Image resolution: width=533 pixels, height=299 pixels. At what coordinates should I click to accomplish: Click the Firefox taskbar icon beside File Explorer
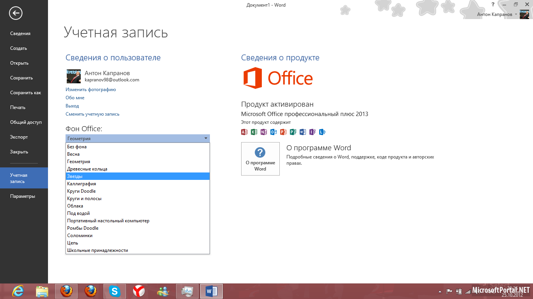coord(66,291)
